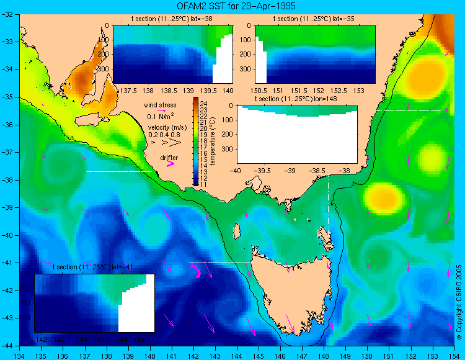Click the 142.5 tick label in lat=-41 inset
Viewport: 465px width, 360px height.
(62, 340)
